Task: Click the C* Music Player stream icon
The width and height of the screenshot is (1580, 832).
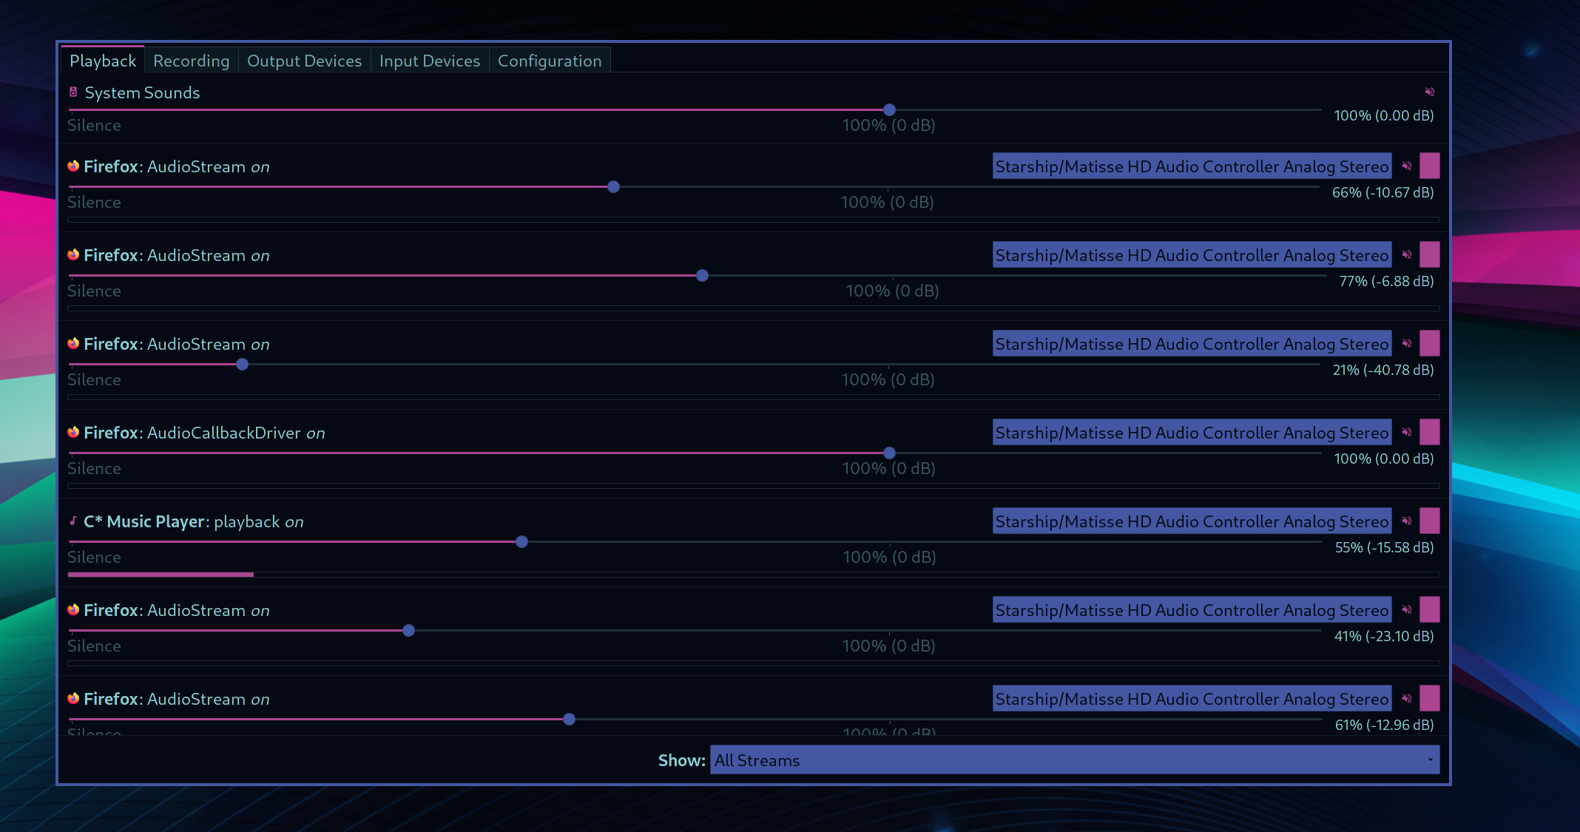Action: tap(73, 521)
